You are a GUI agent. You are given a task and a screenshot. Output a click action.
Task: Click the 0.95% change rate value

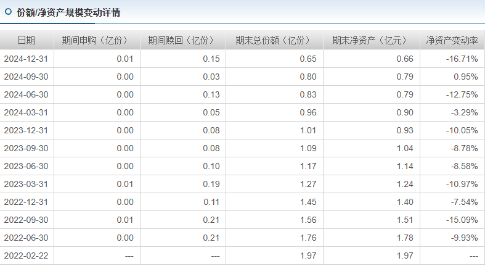[x=466, y=77]
